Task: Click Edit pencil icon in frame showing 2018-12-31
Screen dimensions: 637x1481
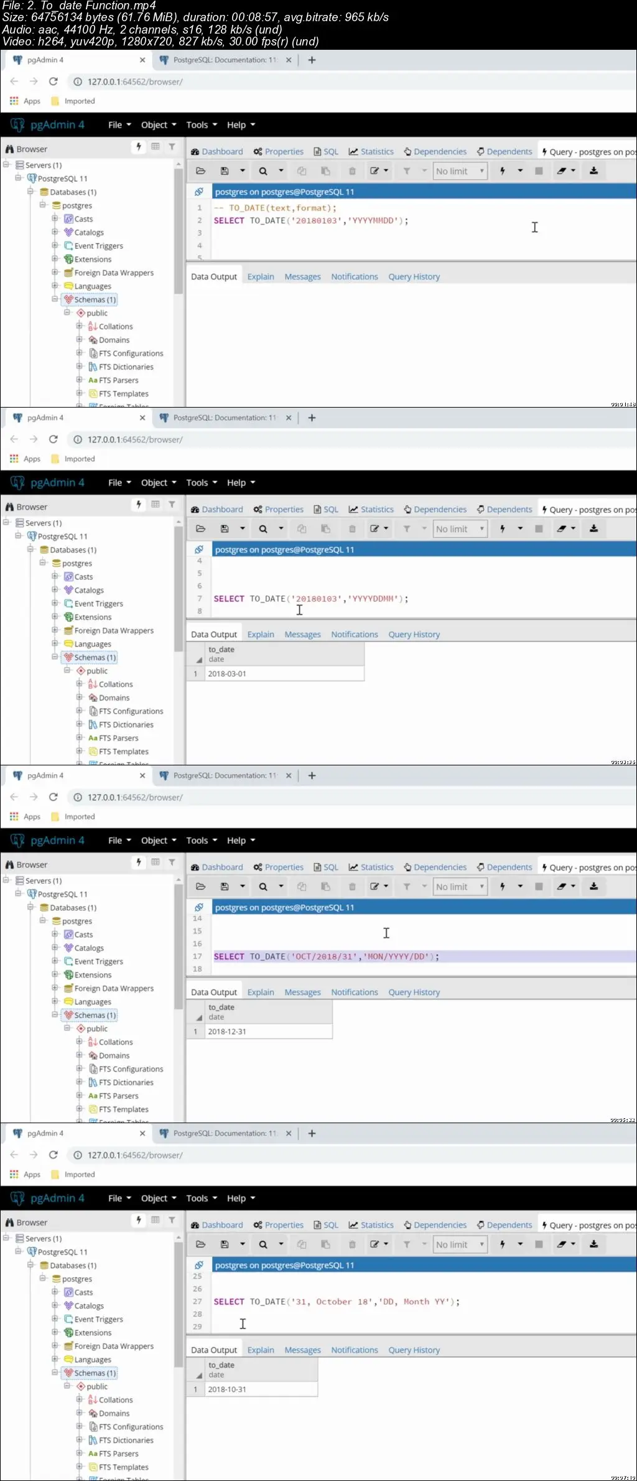Action: pyautogui.click(x=374, y=887)
